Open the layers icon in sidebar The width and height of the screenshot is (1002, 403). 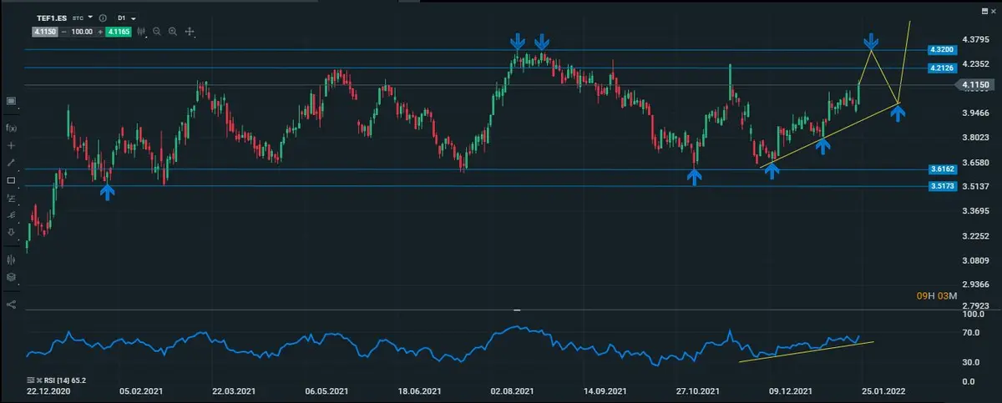click(x=11, y=277)
